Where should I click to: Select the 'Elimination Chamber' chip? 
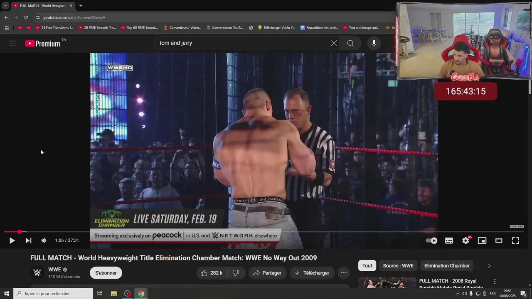(x=447, y=266)
